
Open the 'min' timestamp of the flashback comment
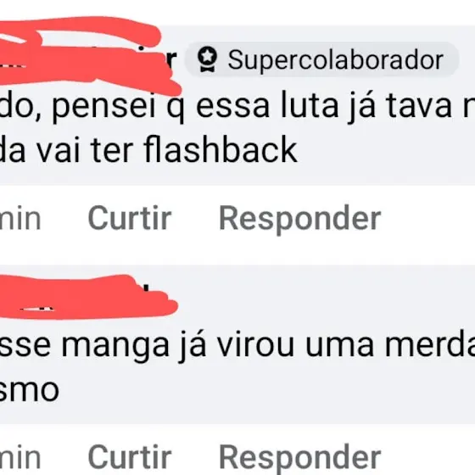tap(20, 220)
